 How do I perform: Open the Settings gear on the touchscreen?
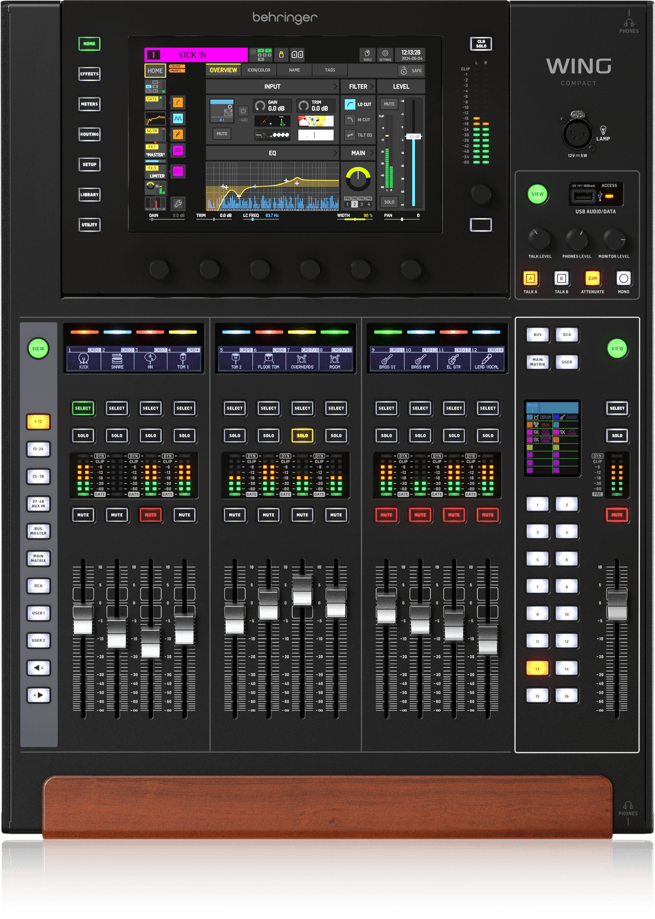385,55
